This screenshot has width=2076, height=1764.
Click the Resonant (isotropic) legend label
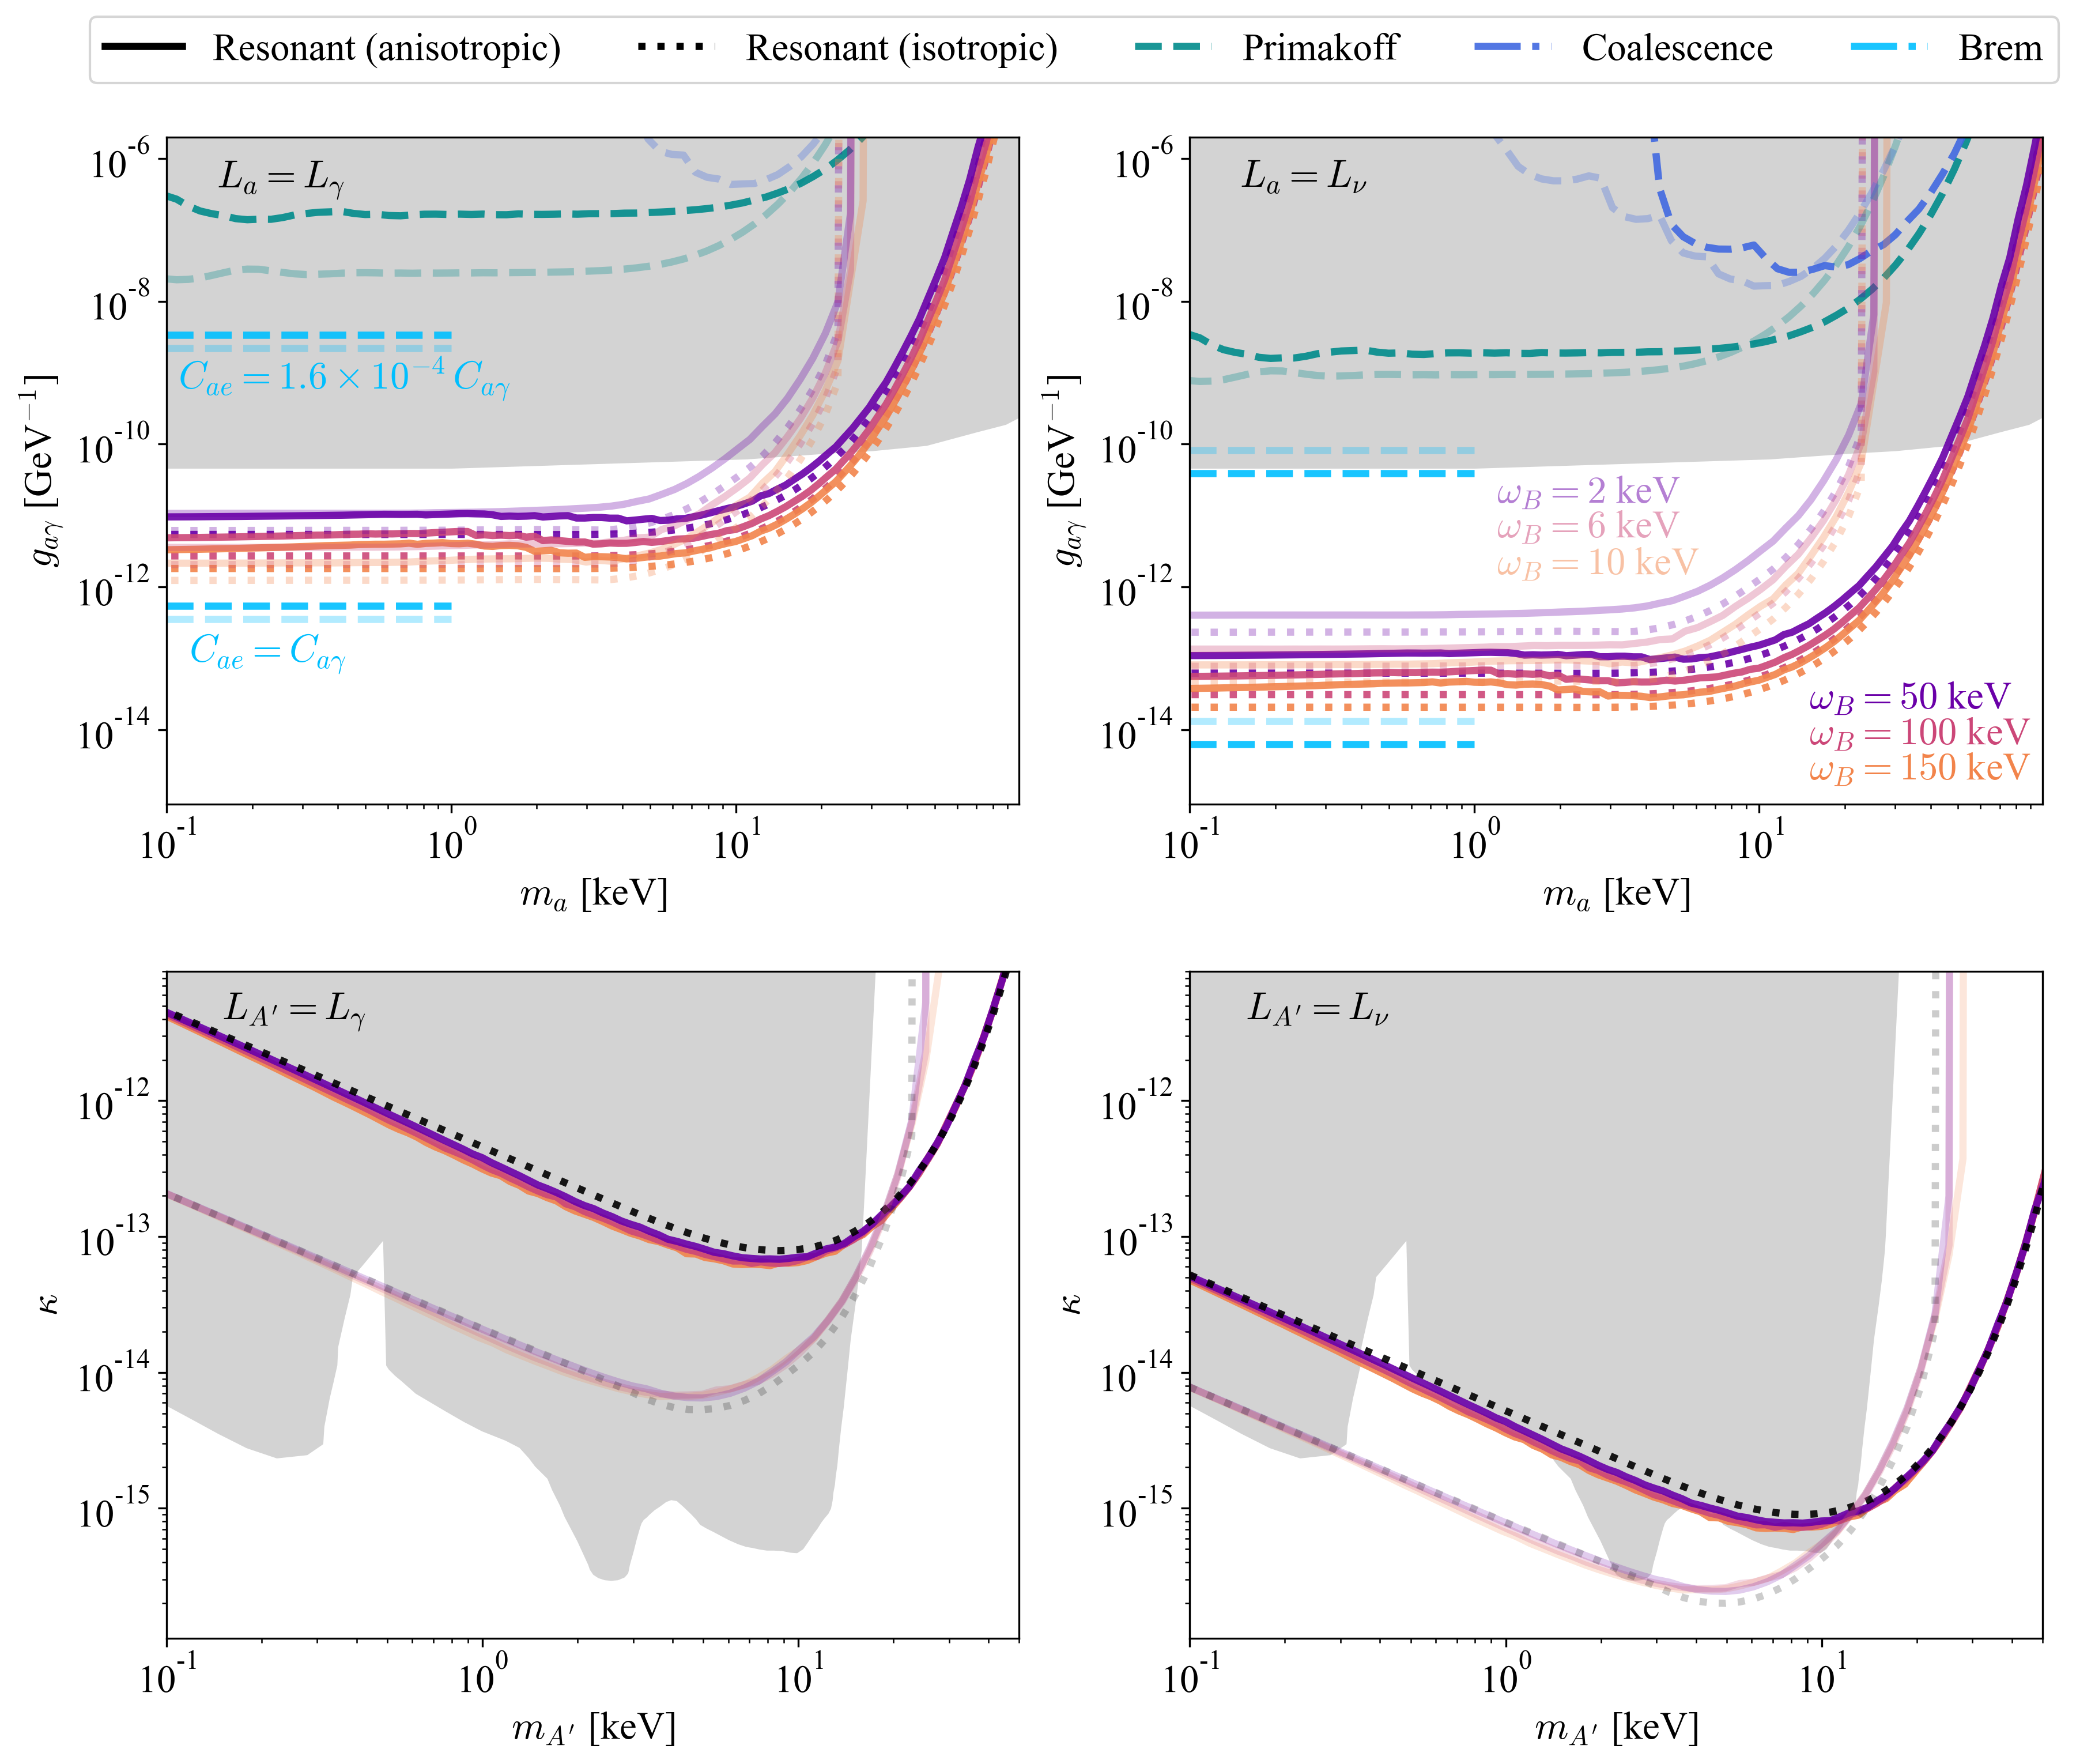pyautogui.click(x=901, y=48)
